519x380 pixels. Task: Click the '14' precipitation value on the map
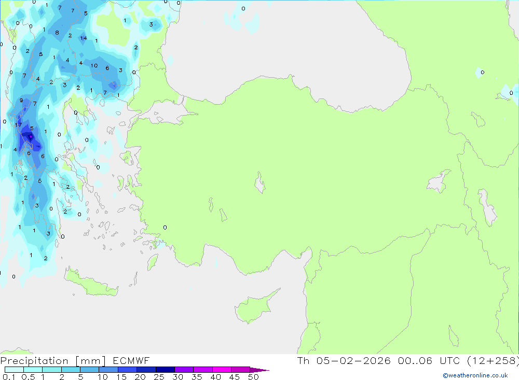click(x=84, y=38)
